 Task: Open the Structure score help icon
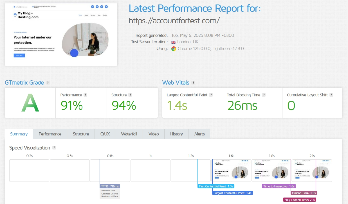tap(130, 95)
